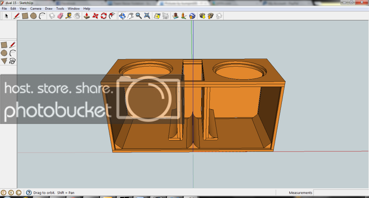Open the File menu
This screenshot has width=369, height=198.
[4, 8]
